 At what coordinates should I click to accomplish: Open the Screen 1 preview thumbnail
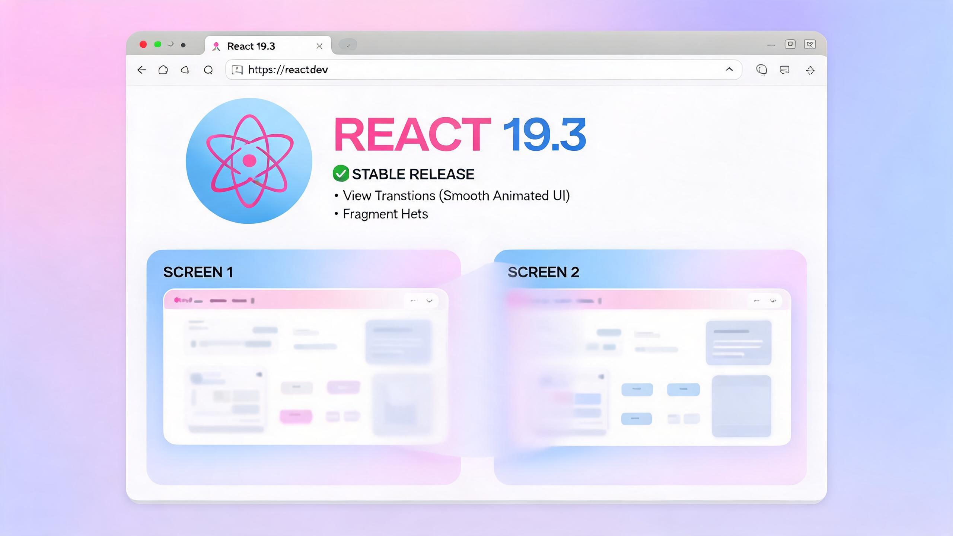(306, 367)
